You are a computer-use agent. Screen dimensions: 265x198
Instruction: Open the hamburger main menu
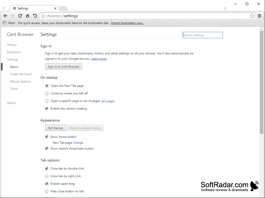coord(260,16)
